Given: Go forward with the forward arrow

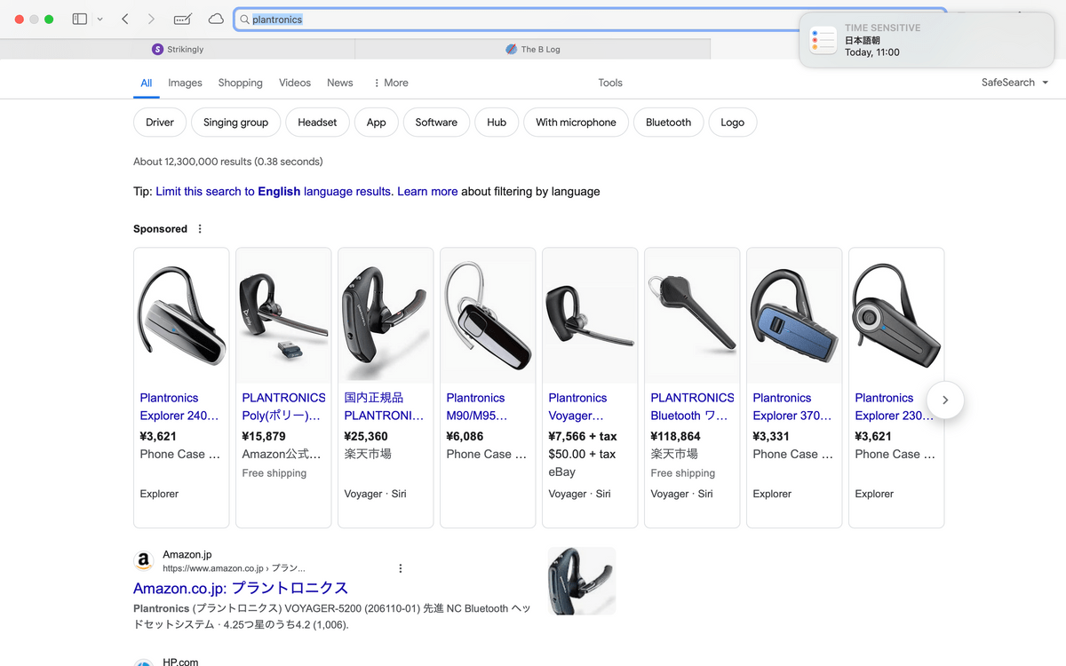Looking at the screenshot, I should pyautogui.click(x=151, y=19).
